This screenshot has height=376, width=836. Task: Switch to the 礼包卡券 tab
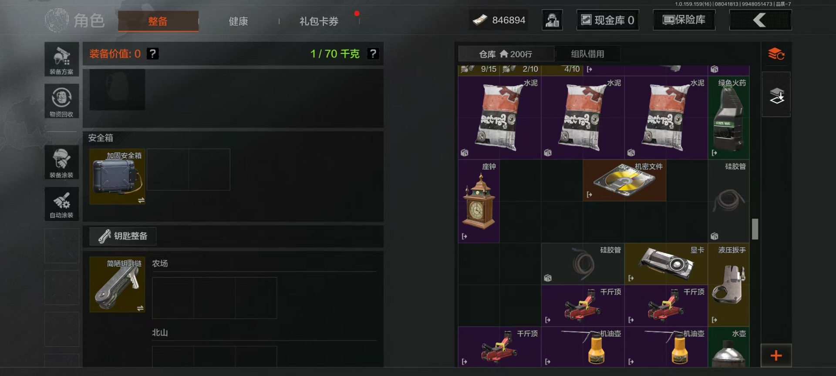[319, 21]
